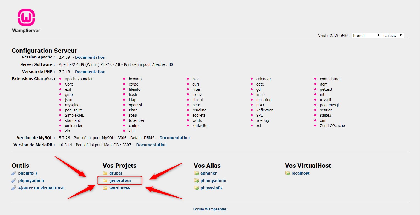The width and height of the screenshot is (420, 215).
Task: Open the drupal project
Action: tap(116, 173)
